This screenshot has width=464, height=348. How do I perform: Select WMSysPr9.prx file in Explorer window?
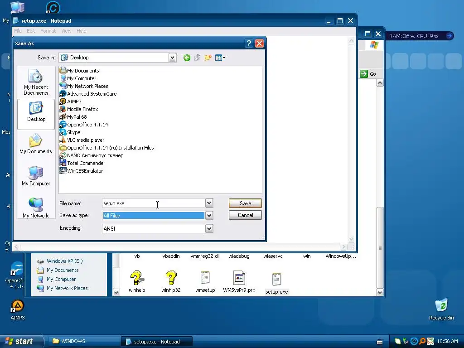(x=239, y=282)
